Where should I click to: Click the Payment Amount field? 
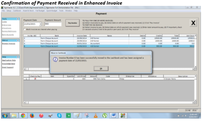(53, 24)
